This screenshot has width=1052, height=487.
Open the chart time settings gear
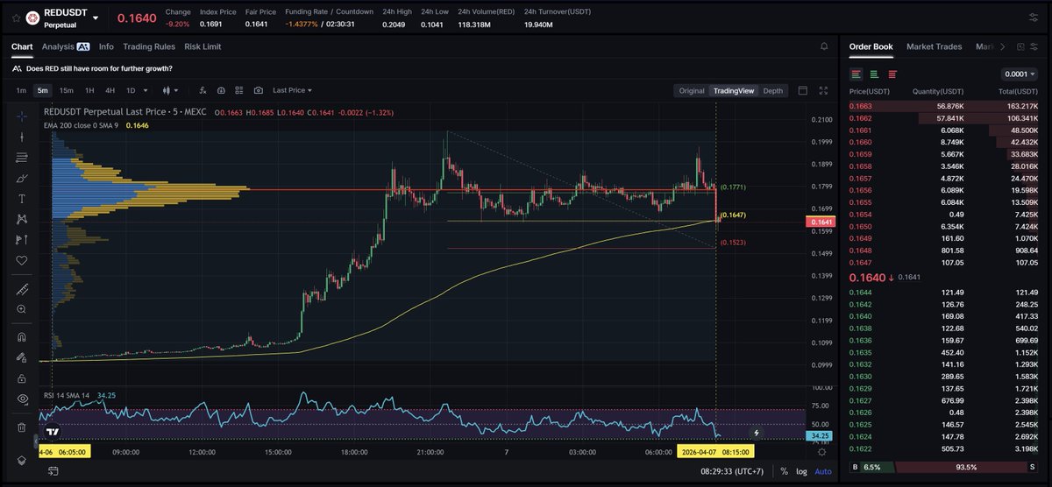[x=821, y=451]
